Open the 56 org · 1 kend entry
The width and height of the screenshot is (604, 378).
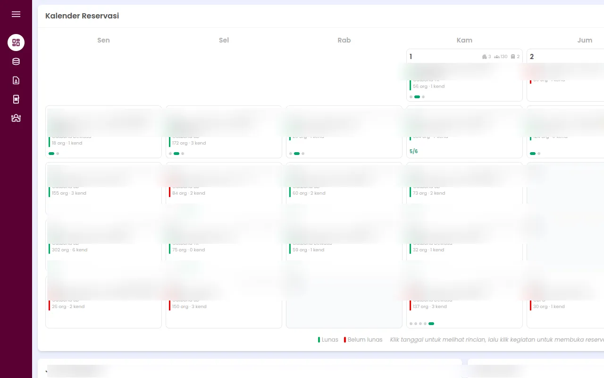point(428,86)
